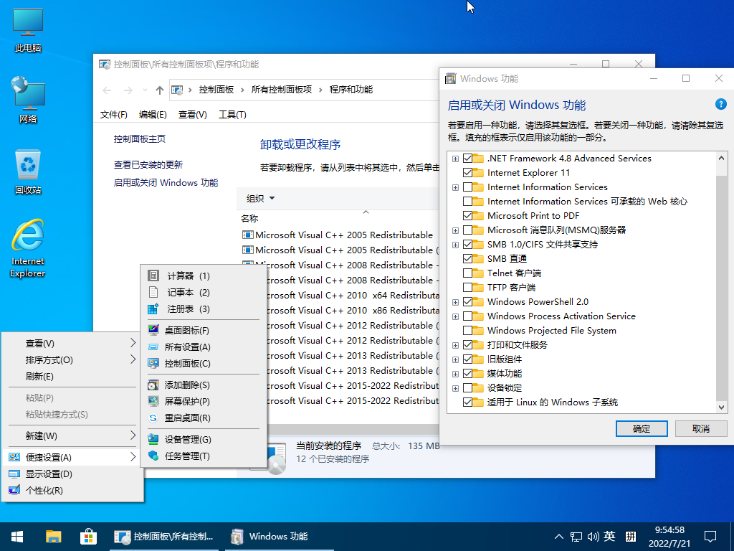Open the 控制面板主页 link
The height and width of the screenshot is (551, 734).
coord(140,139)
